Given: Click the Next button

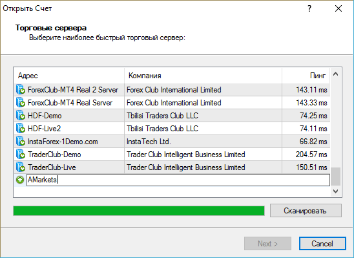Looking at the screenshot, I should pyautogui.click(x=267, y=244).
